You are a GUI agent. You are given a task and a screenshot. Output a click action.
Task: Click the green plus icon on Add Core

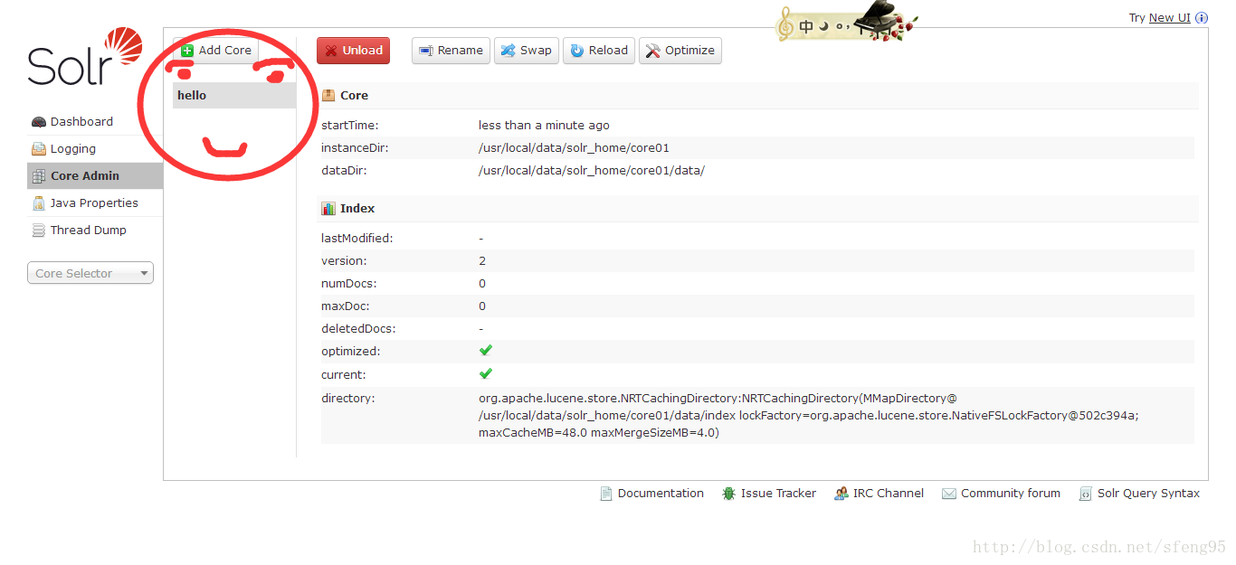pyautogui.click(x=187, y=51)
